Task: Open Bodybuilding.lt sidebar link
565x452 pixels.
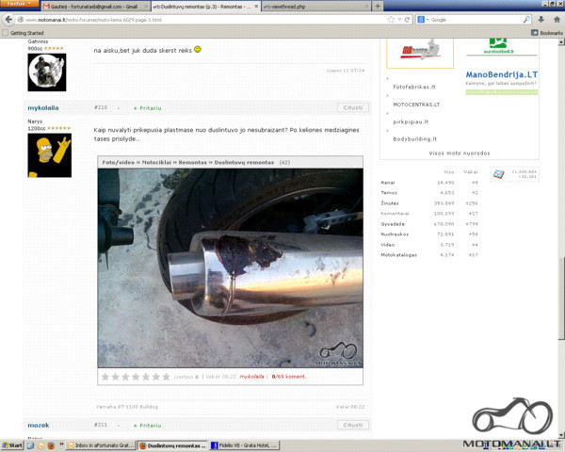Action: tap(414, 139)
